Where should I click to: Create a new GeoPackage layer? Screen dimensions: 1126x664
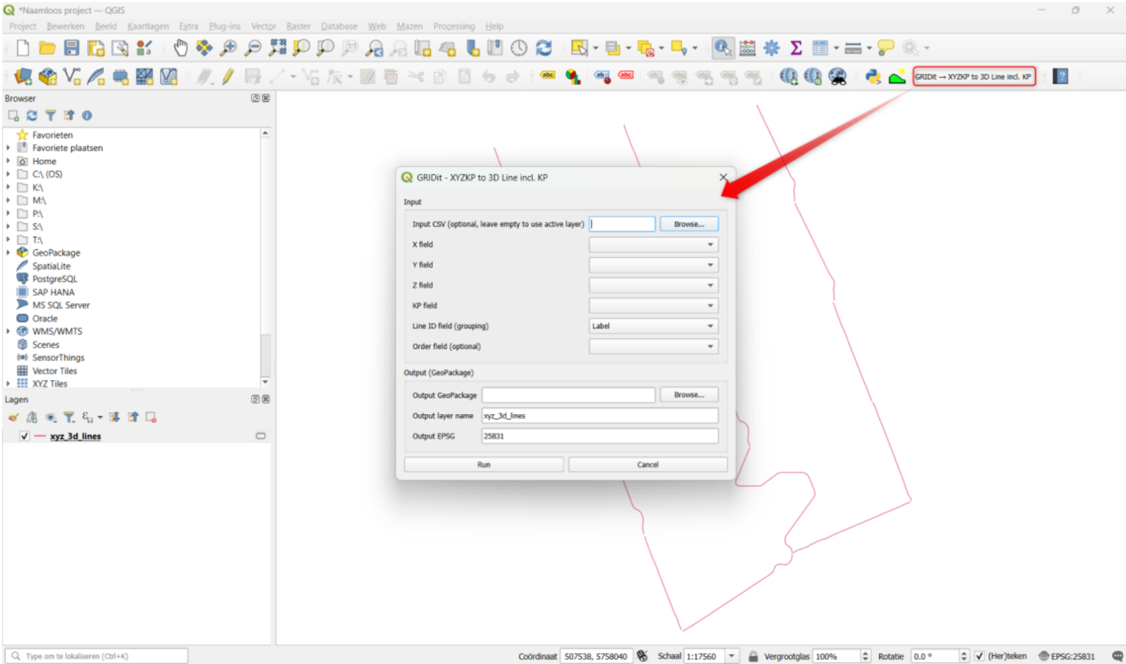click(48, 76)
